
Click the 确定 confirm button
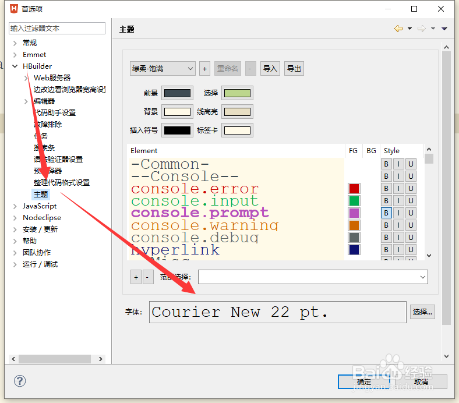point(364,382)
